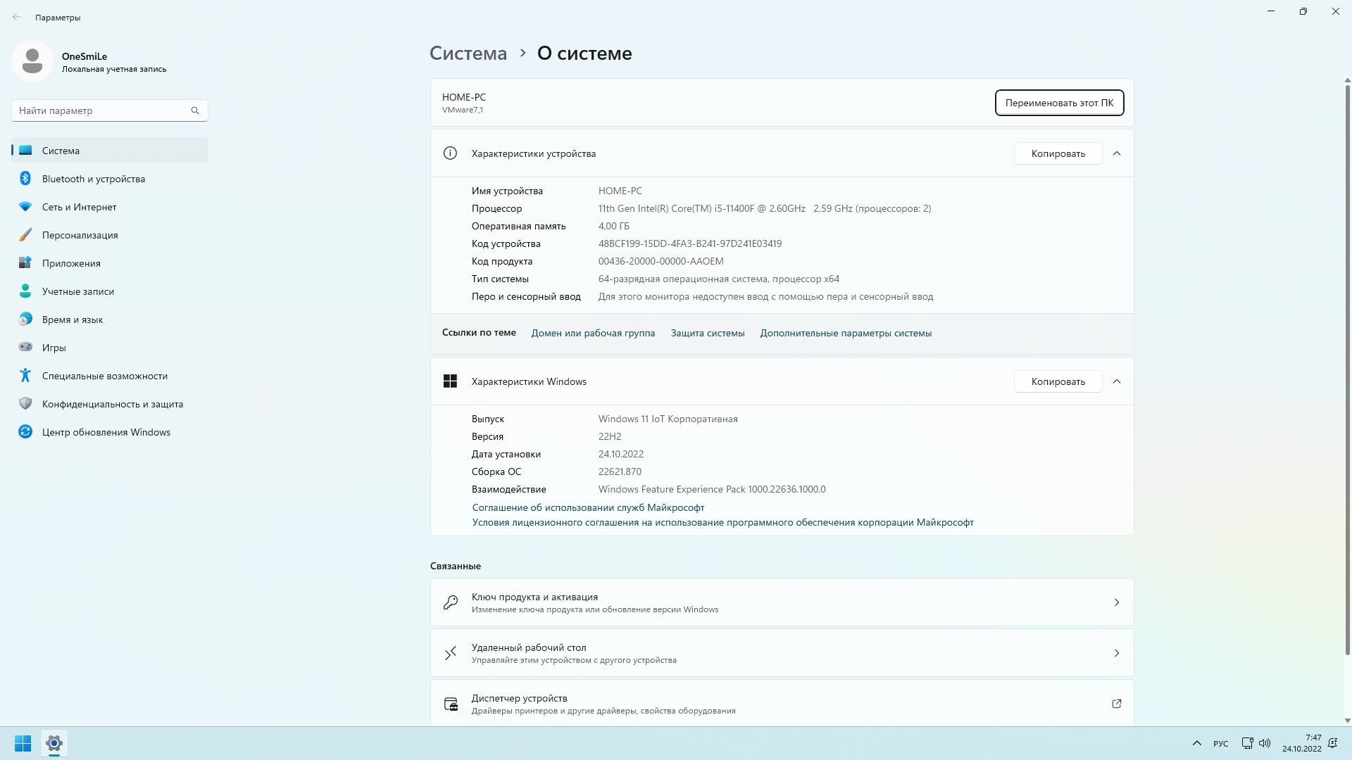Viewport: 1352px width, 760px height.
Task: Click the Специальные возможности accessibility icon
Action: (25, 376)
